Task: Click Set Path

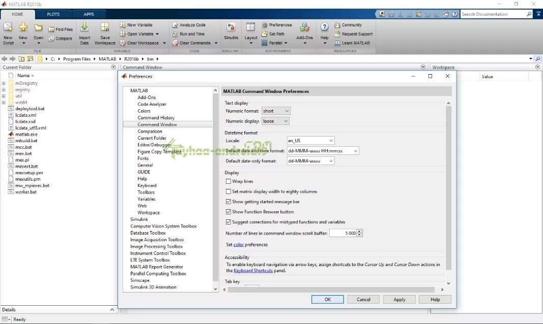Action: coord(273,34)
